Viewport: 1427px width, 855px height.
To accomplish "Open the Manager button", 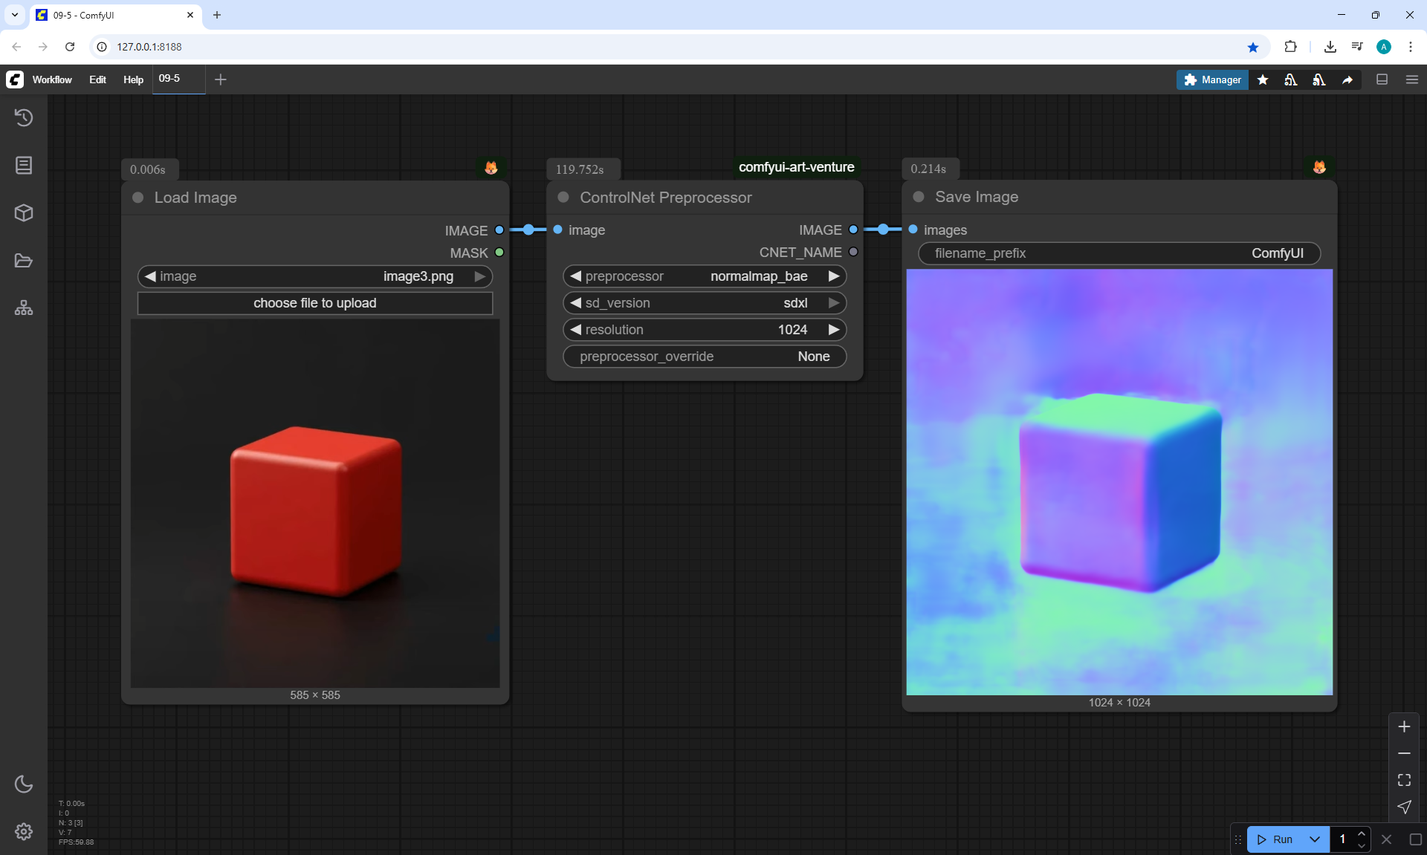I will 1212,79.
